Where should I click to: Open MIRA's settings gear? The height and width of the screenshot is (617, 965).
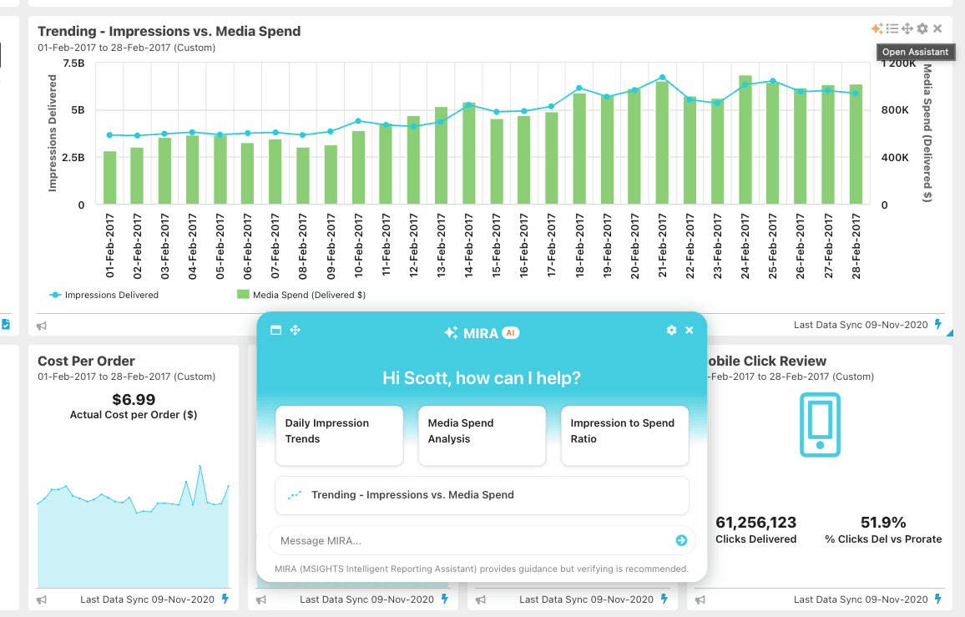tap(671, 330)
